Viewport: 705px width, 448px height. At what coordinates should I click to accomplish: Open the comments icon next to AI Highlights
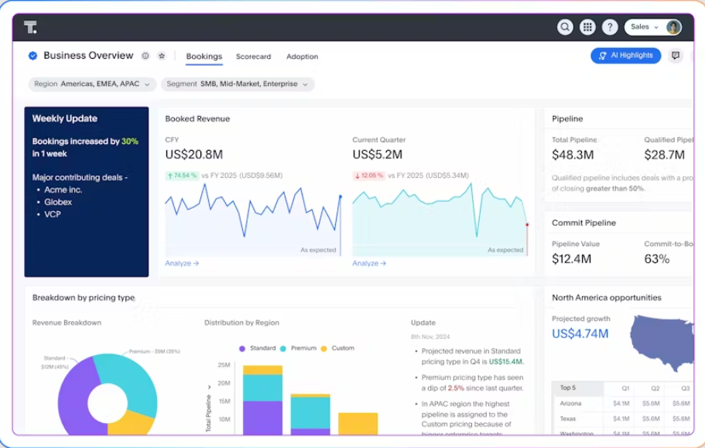point(676,55)
